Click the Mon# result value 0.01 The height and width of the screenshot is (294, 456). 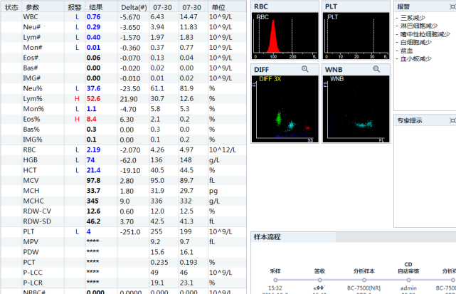[93, 48]
